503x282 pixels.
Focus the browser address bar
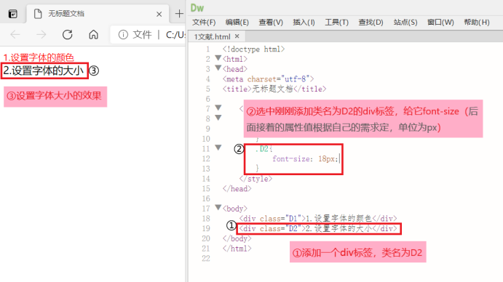148,35
